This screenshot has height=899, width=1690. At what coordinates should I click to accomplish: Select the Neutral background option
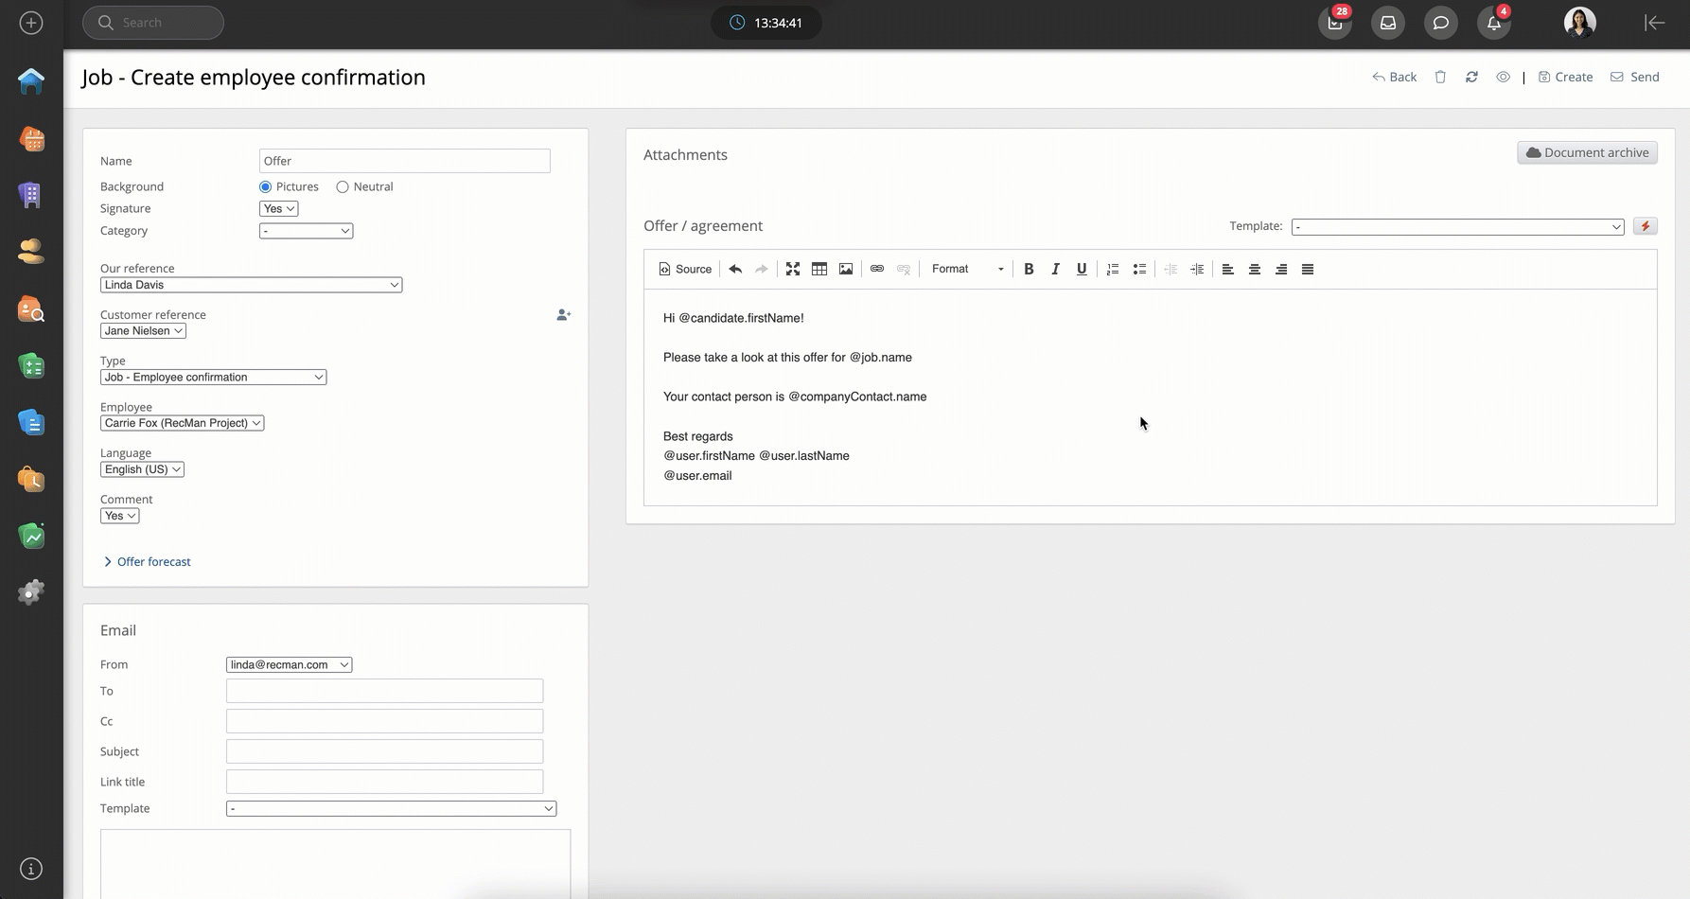(x=343, y=187)
